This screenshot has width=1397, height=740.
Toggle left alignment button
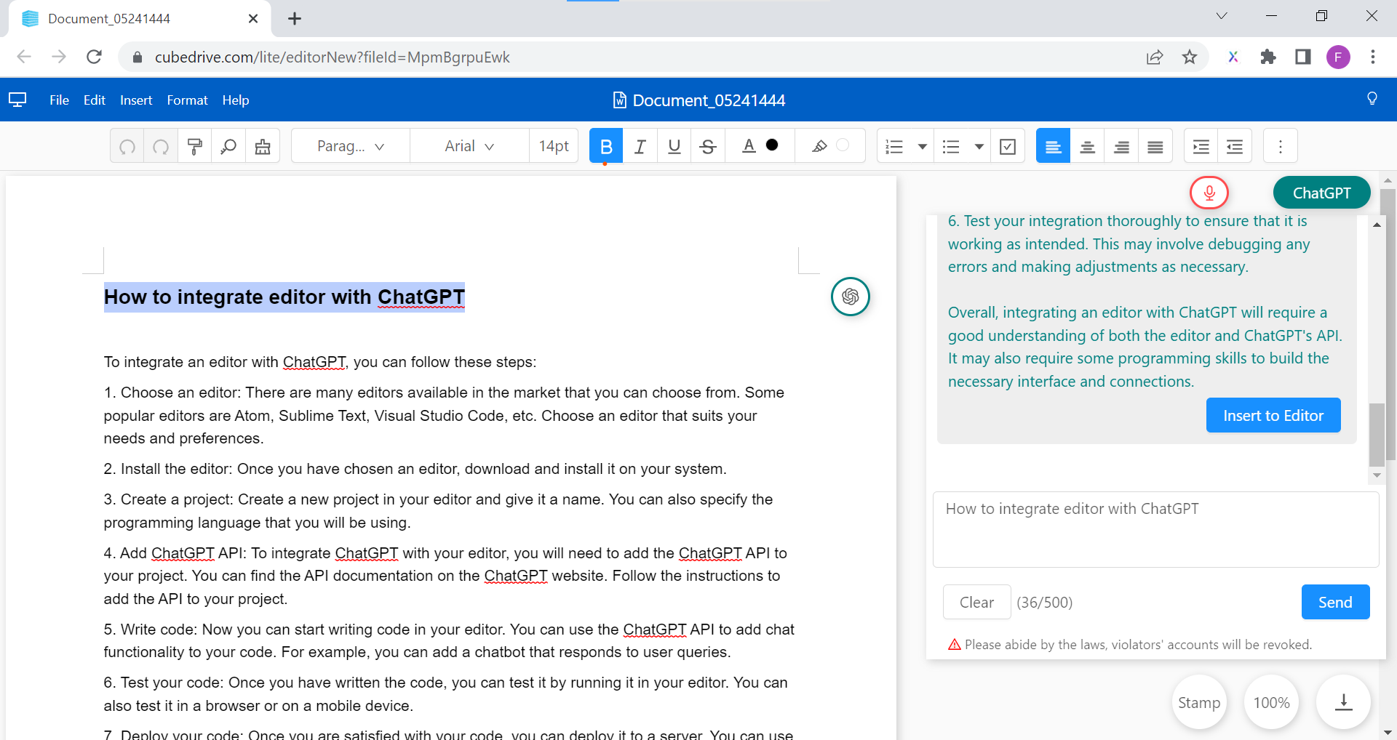pos(1053,147)
